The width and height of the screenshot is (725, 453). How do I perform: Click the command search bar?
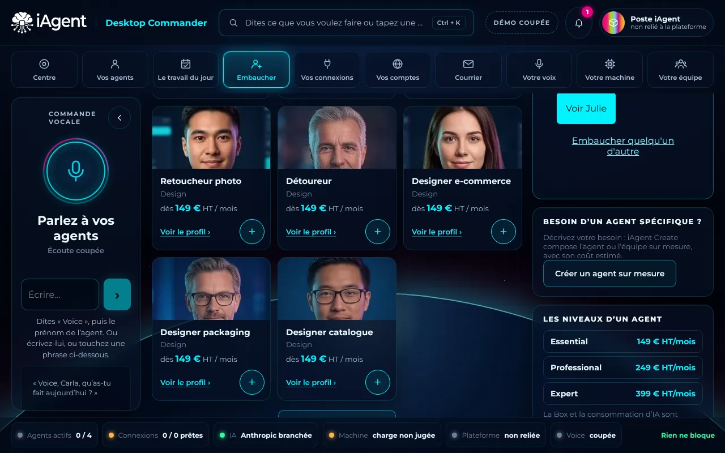[x=346, y=23]
